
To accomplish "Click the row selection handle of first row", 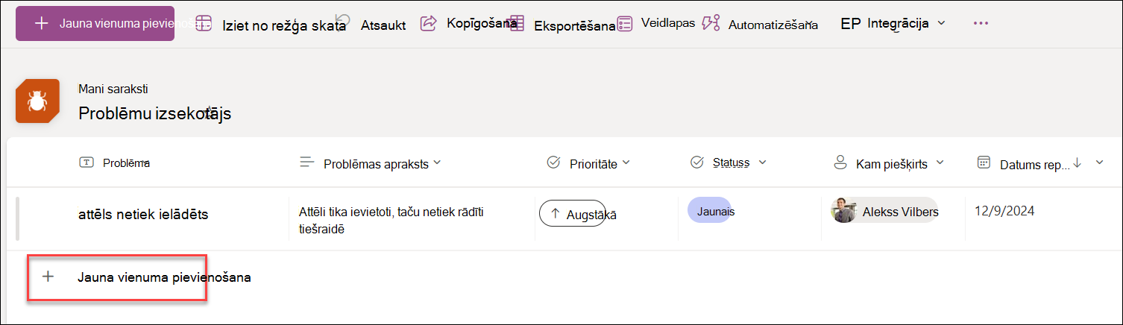I will coord(17,218).
